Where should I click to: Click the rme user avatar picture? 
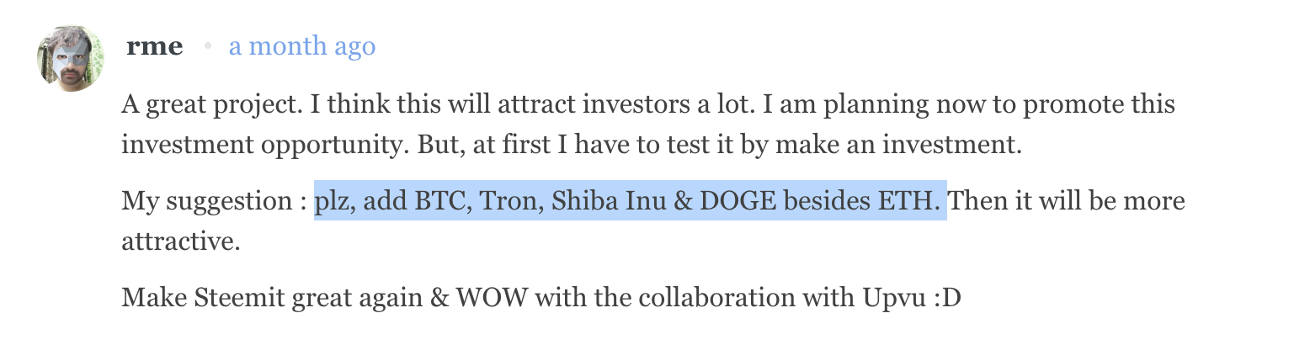(70, 59)
